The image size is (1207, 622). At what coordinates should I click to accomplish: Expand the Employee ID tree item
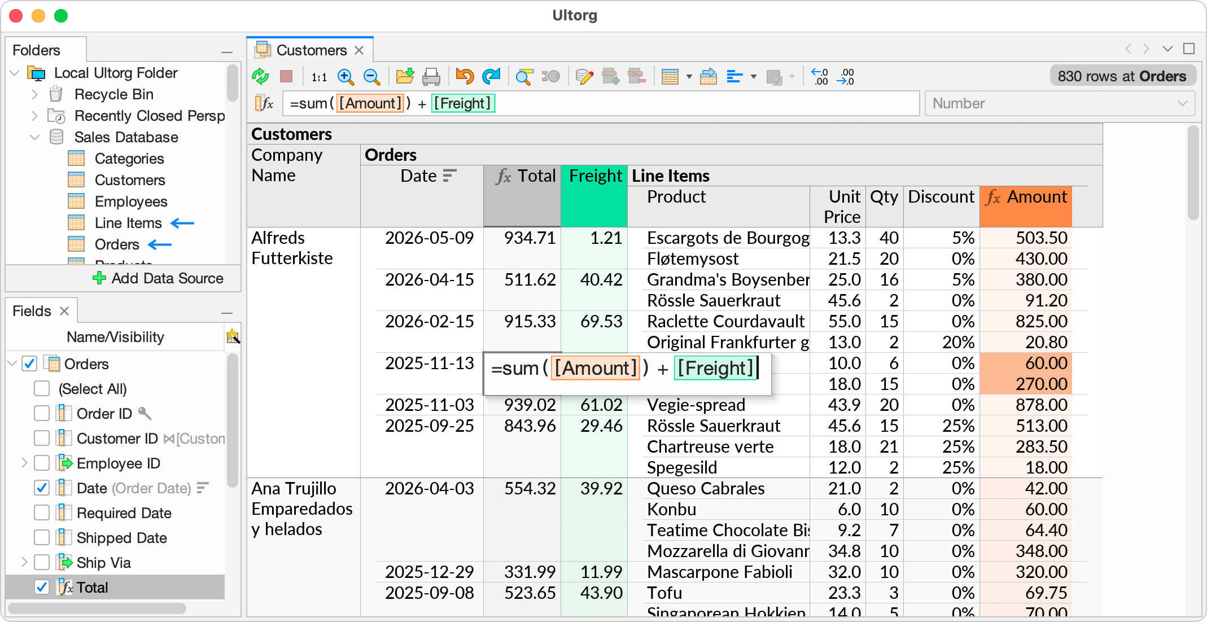click(24, 463)
